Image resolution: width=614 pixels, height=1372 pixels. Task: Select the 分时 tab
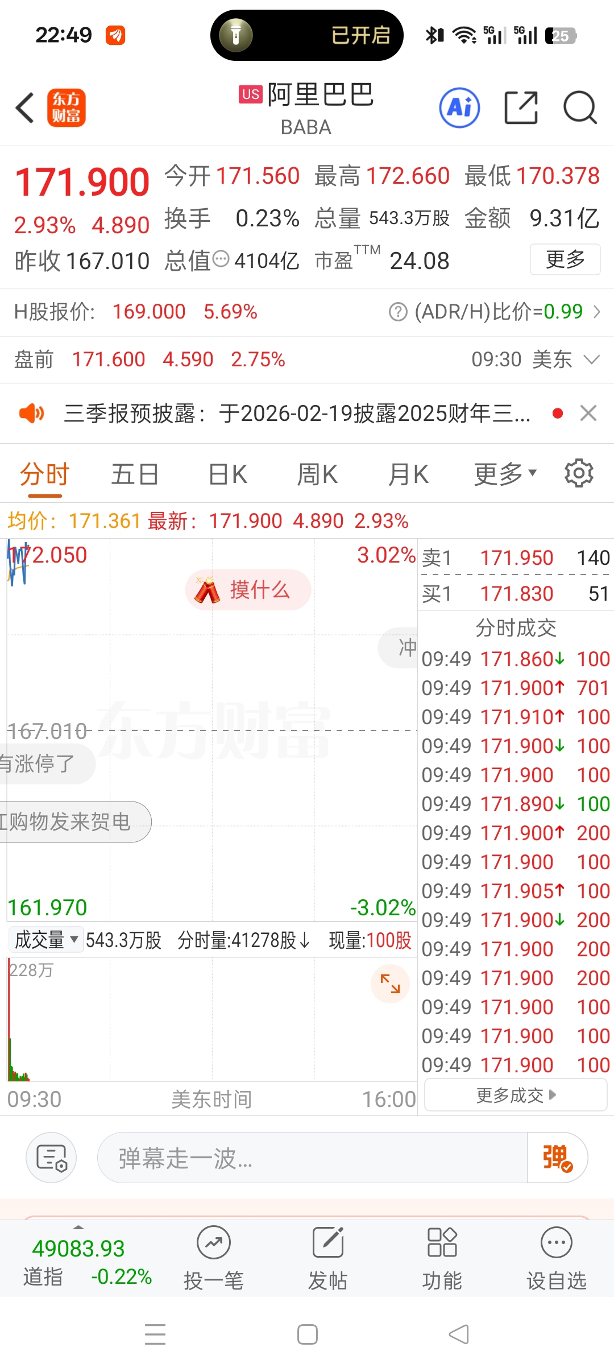(44, 474)
